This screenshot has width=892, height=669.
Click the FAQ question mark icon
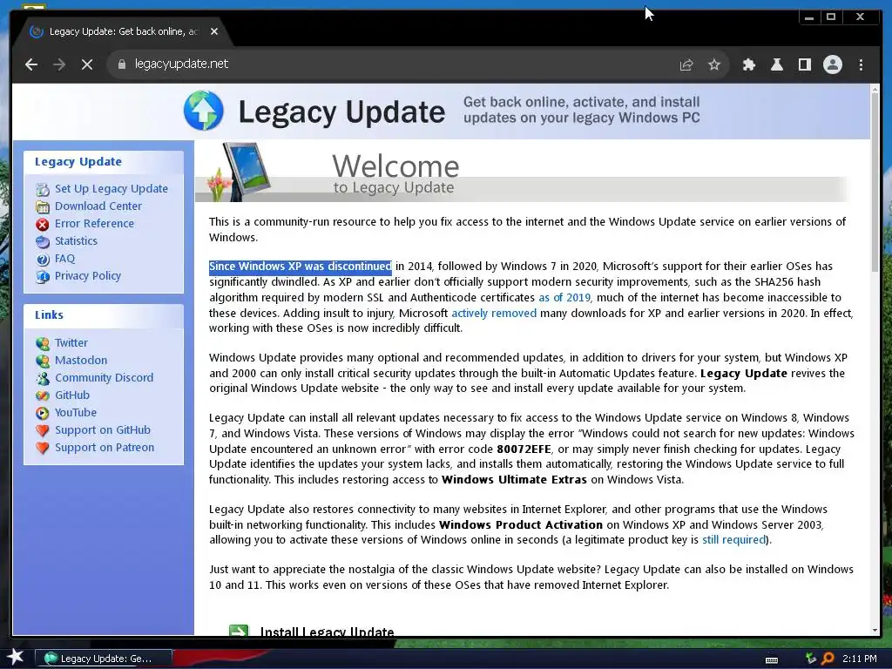43,260
